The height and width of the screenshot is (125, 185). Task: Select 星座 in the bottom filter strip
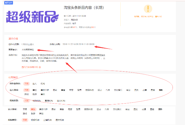pos(152,109)
